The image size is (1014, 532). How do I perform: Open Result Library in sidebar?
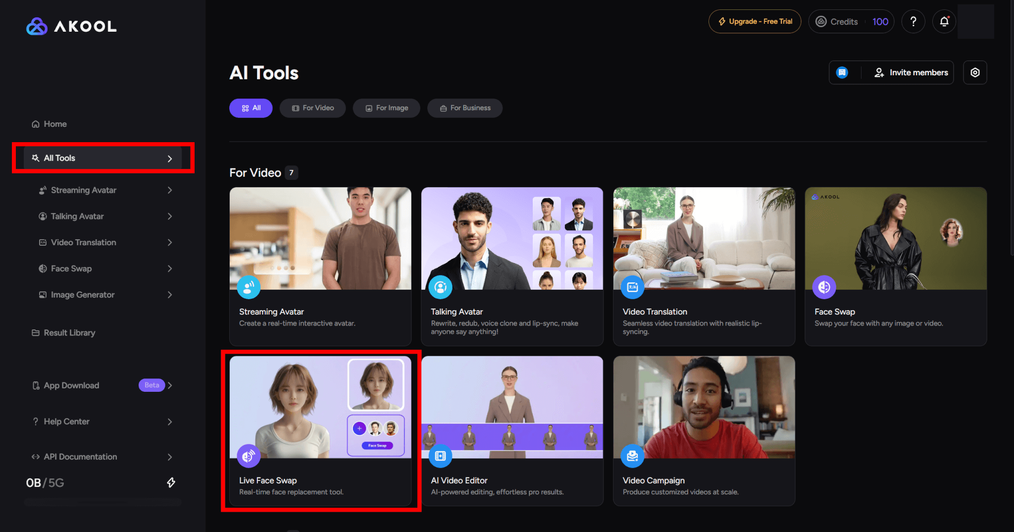click(x=69, y=333)
